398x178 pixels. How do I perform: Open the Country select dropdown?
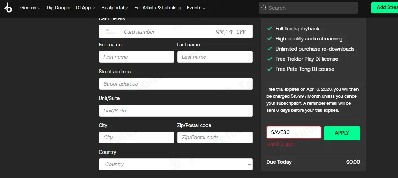coord(176,164)
